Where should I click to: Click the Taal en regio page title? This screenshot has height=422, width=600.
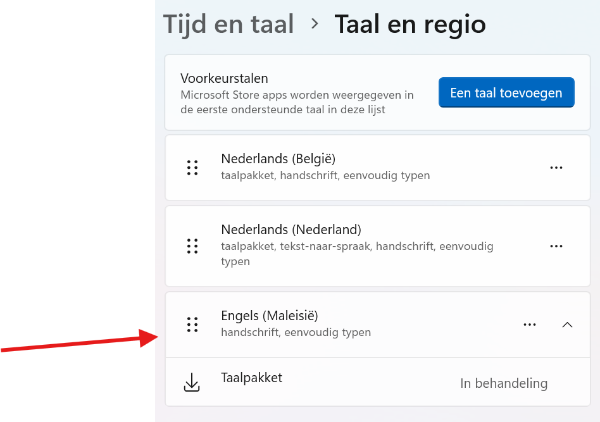click(x=409, y=25)
